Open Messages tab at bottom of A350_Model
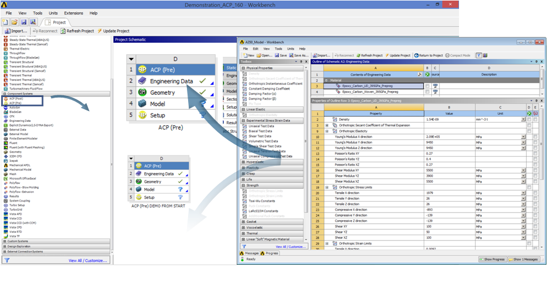 point(249,253)
